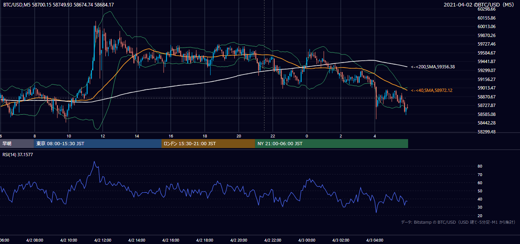This screenshot has height=244, width=520.
Task: Click the 58585.08 price axis label
Action: tap(486, 114)
